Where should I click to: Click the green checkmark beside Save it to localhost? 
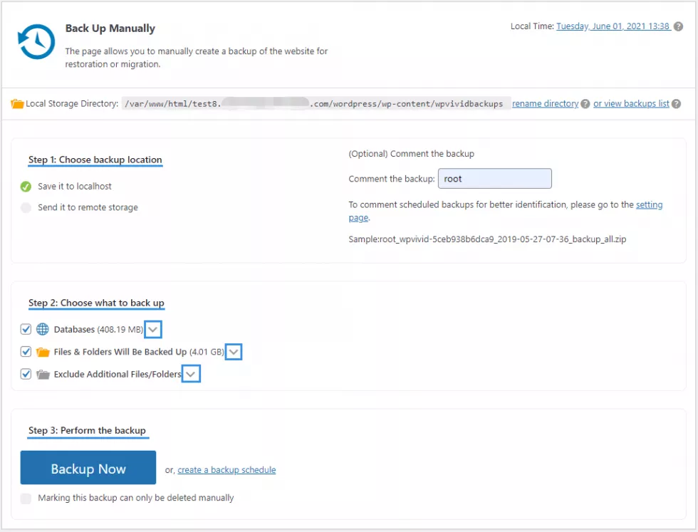pos(25,186)
